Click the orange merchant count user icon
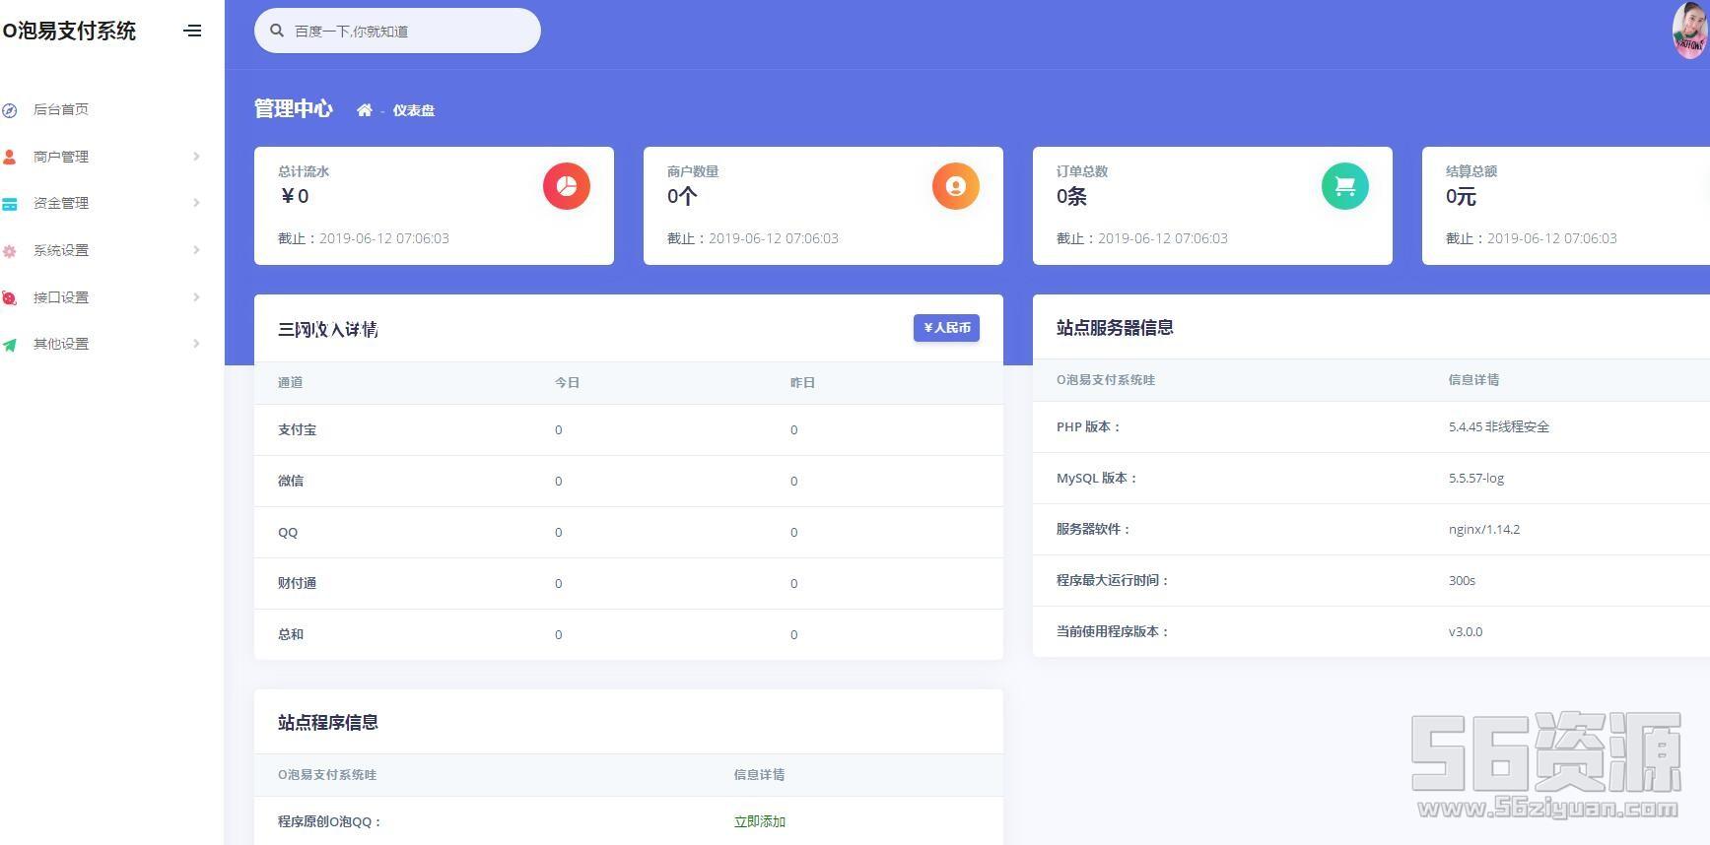 pyautogui.click(x=955, y=186)
